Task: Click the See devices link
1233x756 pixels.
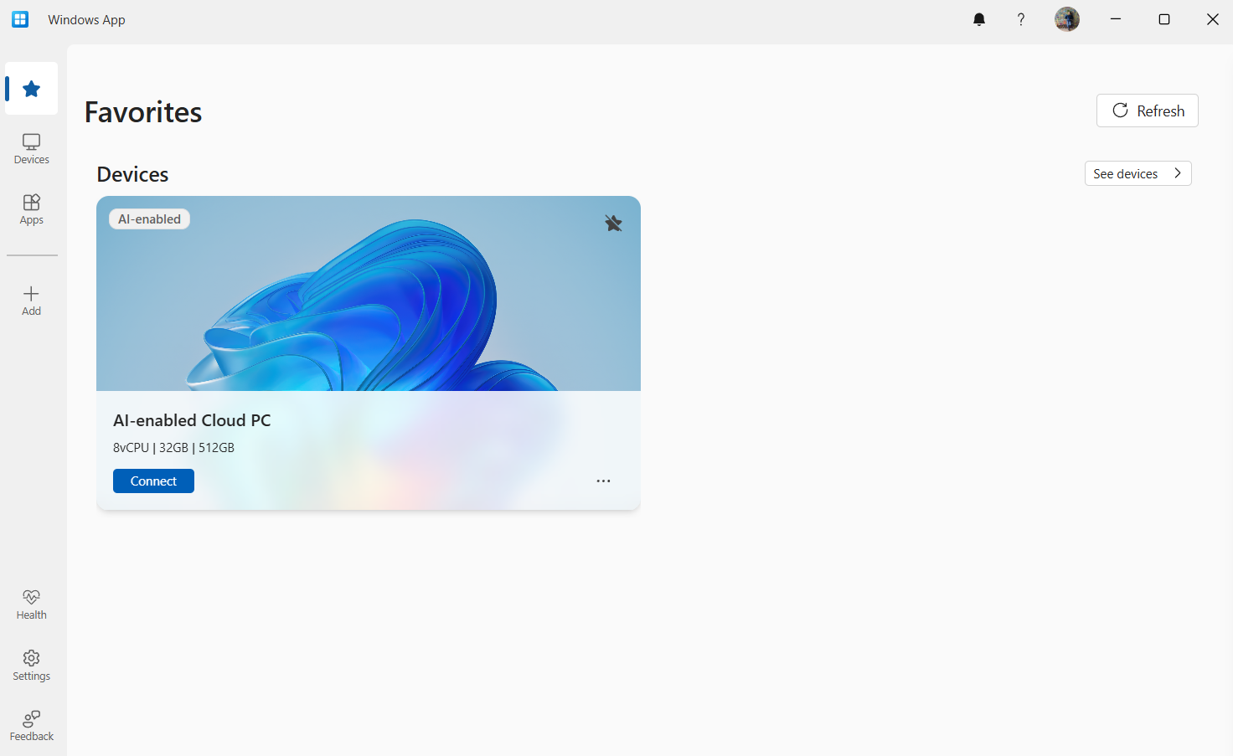Action: (x=1125, y=173)
